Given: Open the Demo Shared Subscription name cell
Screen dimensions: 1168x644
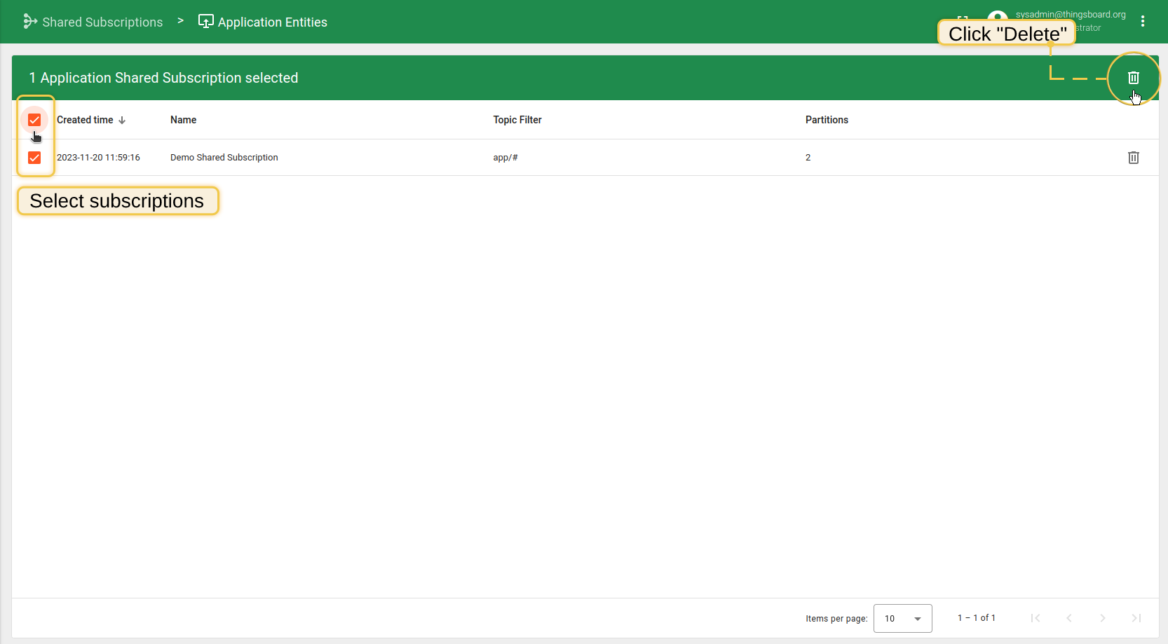Looking at the screenshot, I should [x=224, y=158].
